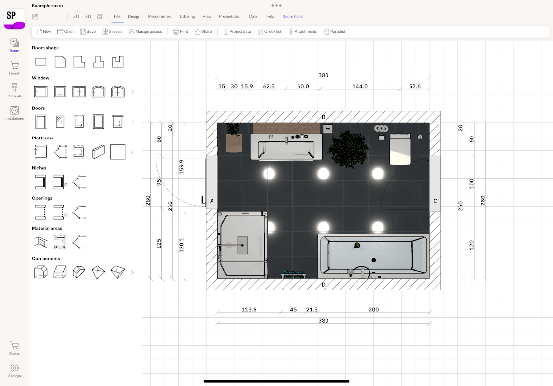Open the Materials sidebar section
This screenshot has width=553, height=386.
click(x=14, y=90)
